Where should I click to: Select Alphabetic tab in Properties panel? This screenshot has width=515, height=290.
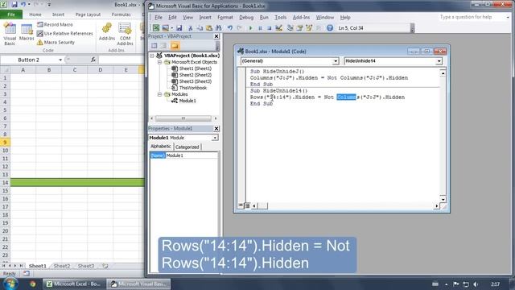coord(161,147)
